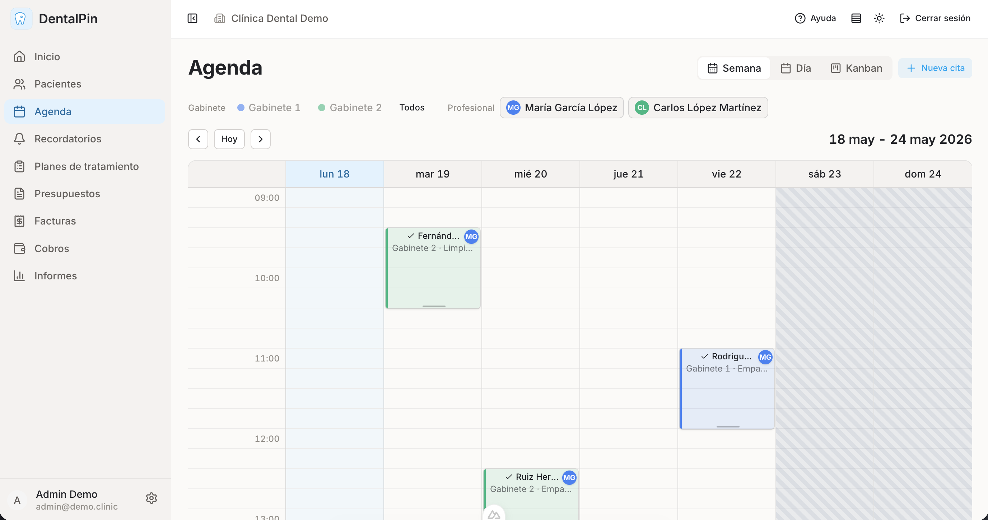
Task: Open Facturas section
Action: click(x=84, y=221)
